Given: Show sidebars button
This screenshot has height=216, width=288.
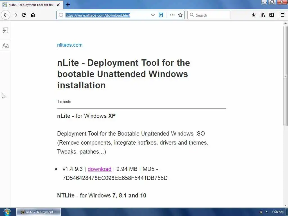Looking at the screenshot, I should coord(272,15).
